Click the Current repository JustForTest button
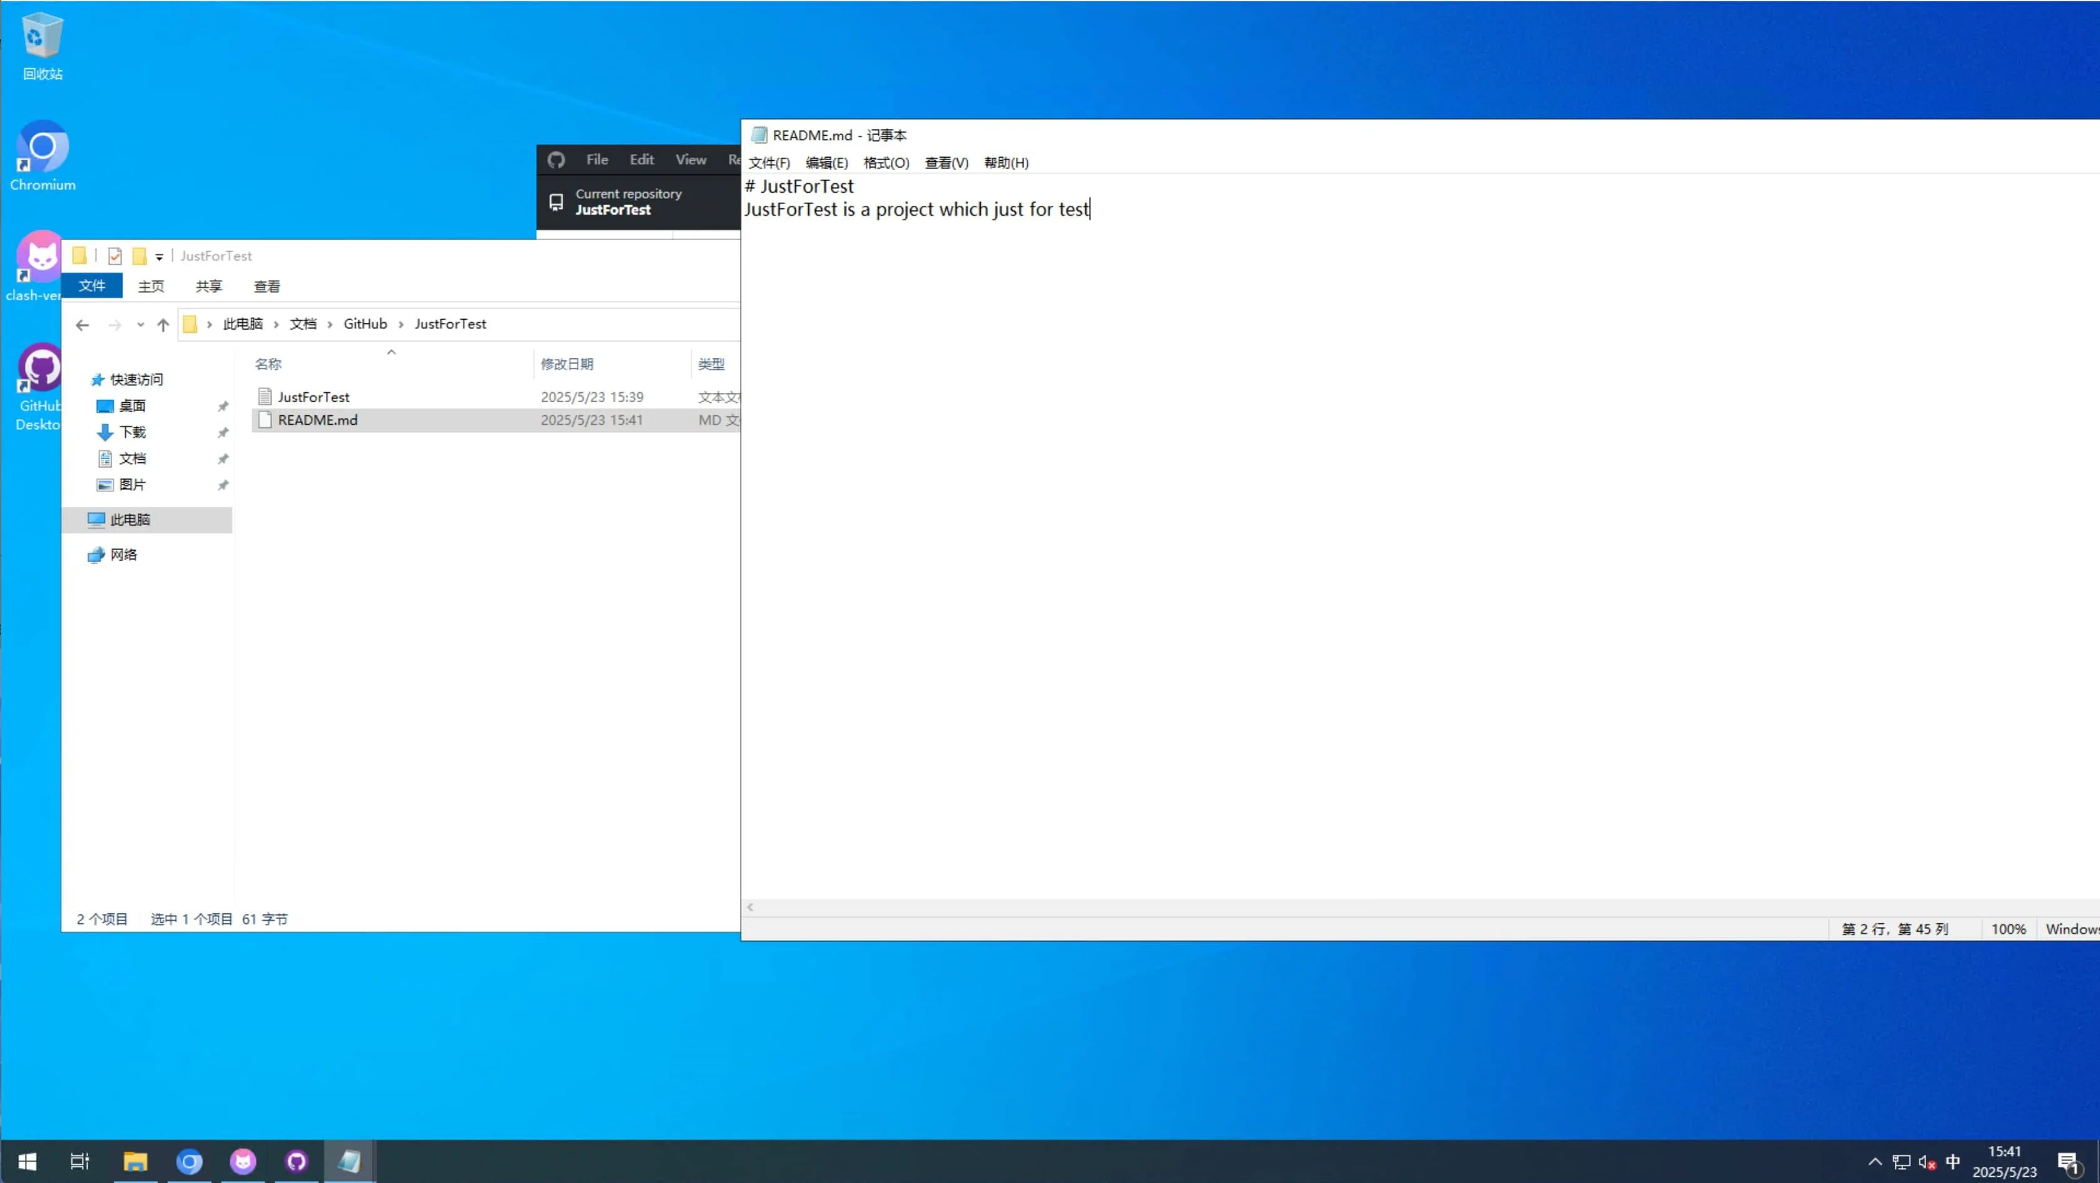 627,201
